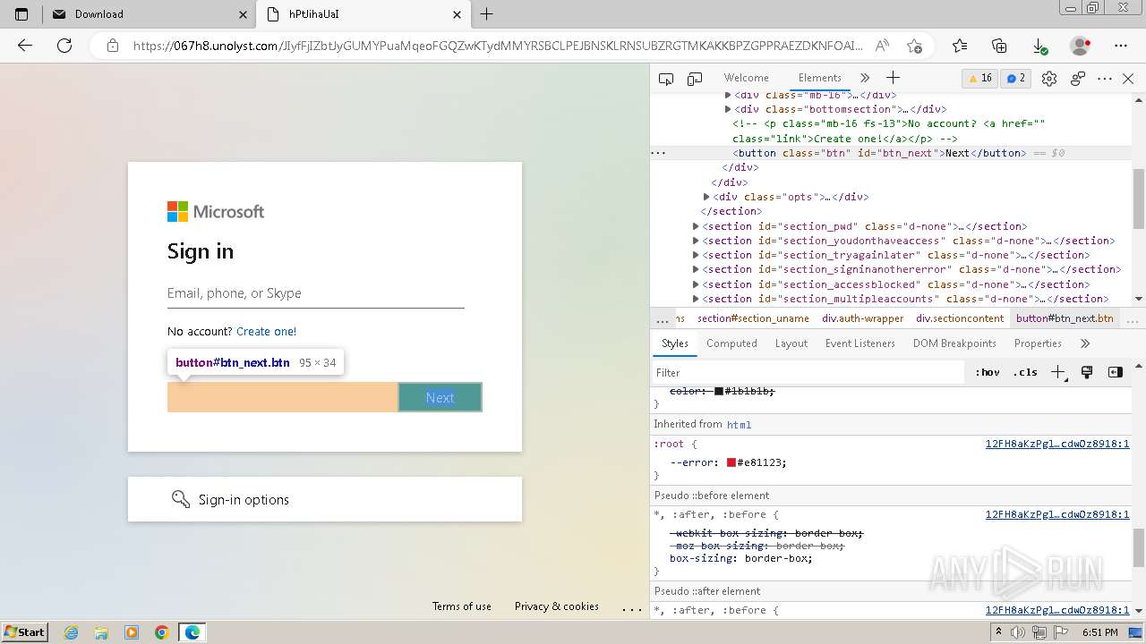Click the Next sign-in button

(440, 397)
